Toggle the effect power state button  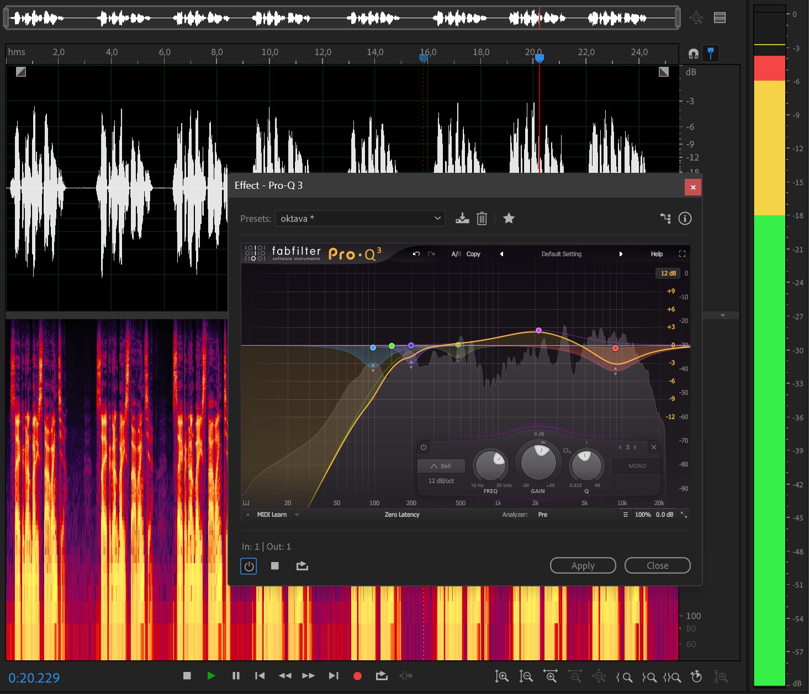[248, 566]
